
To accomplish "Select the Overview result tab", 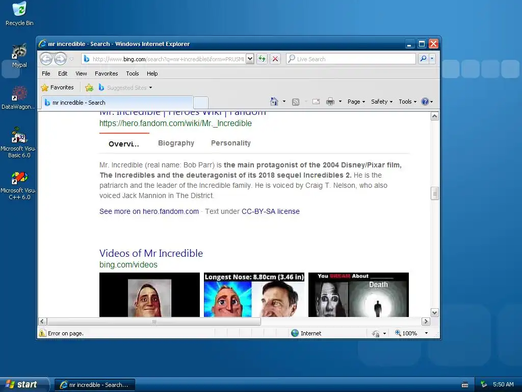I will tap(124, 143).
